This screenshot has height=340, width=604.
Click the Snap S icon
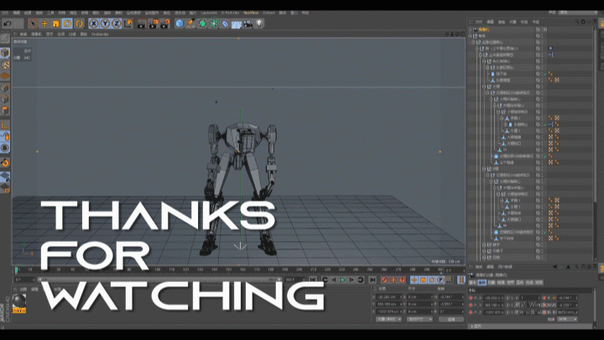[5, 148]
